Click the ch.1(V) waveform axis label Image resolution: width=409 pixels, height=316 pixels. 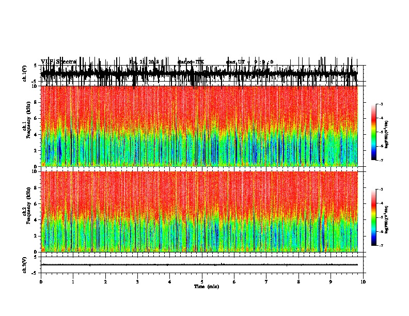(25, 73)
